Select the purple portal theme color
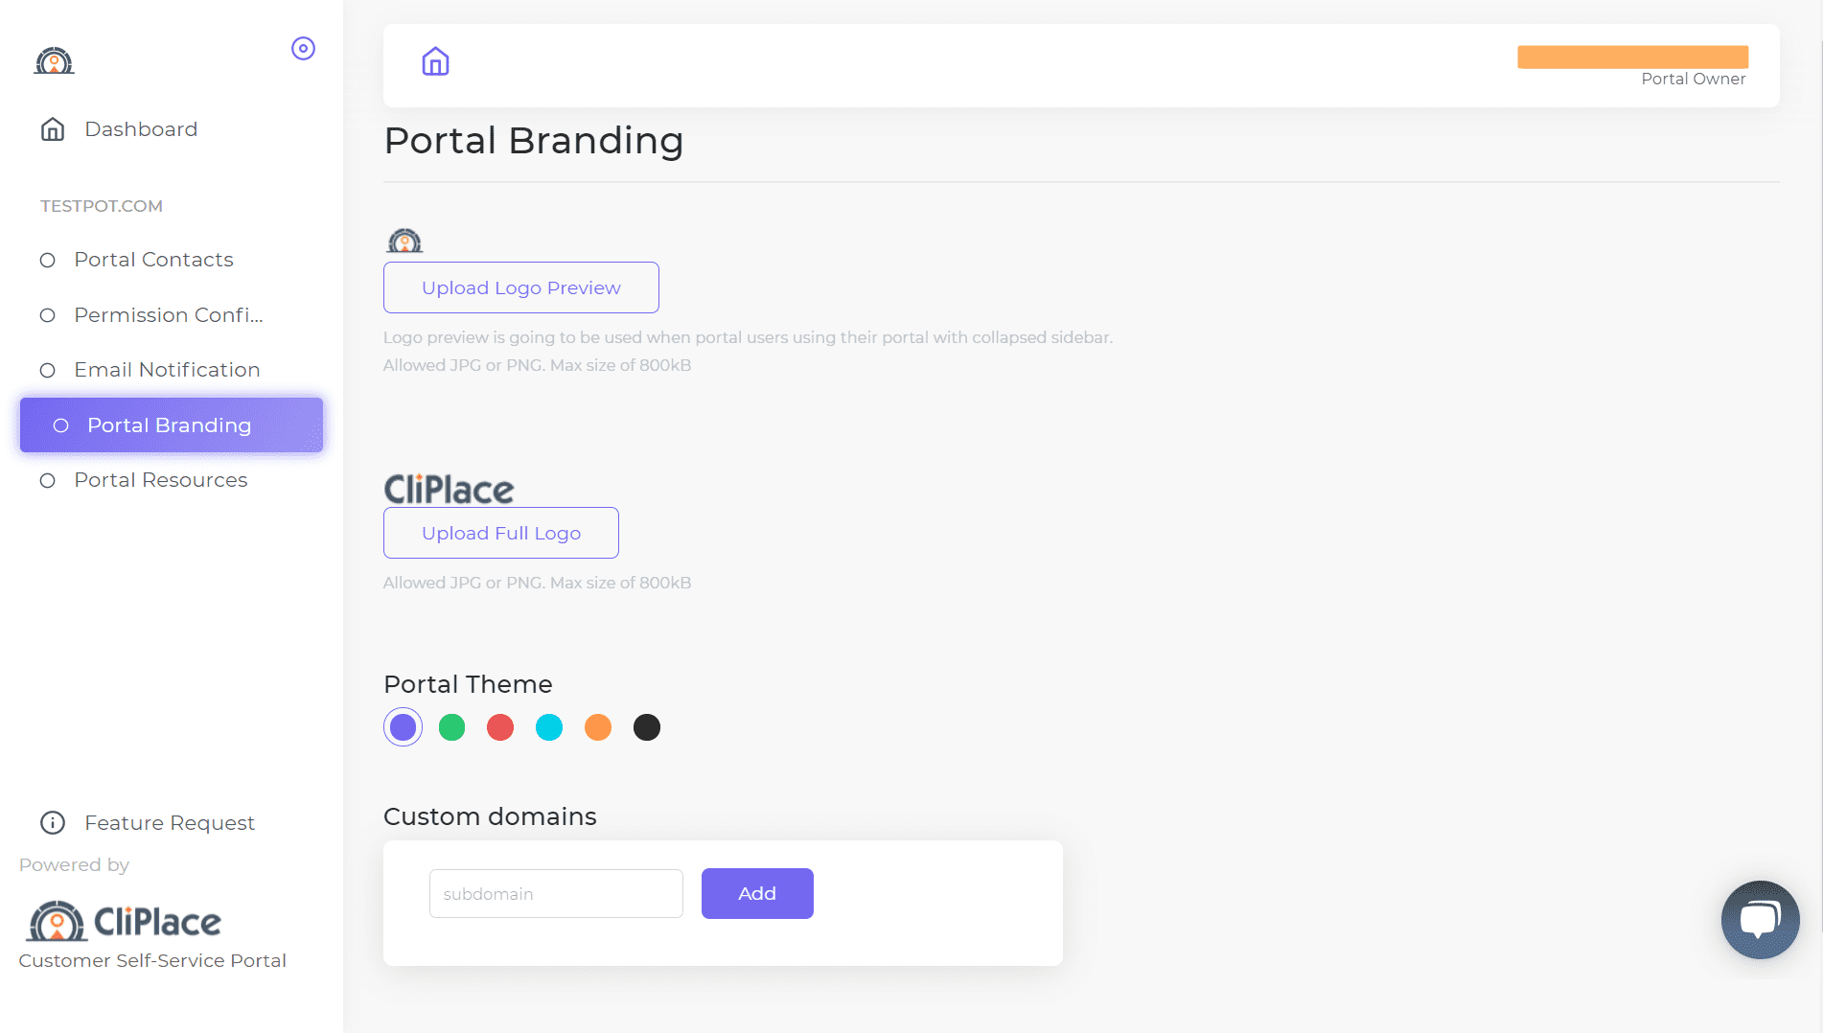Viewport: 1823px width, 1033px height. point(404,727)
